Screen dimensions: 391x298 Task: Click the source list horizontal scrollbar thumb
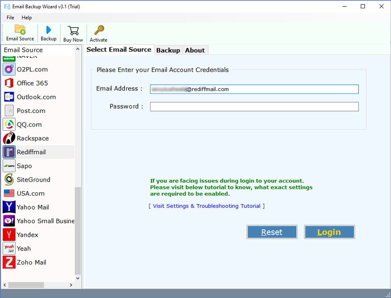coord(26,285)
